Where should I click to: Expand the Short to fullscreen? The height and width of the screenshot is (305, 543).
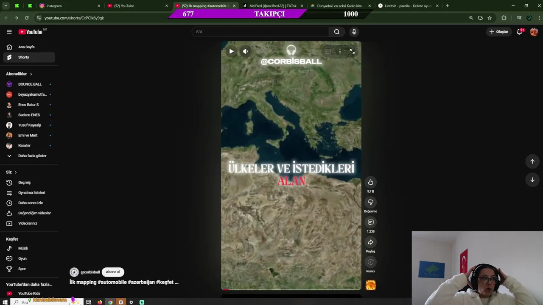tap(352, 51)
